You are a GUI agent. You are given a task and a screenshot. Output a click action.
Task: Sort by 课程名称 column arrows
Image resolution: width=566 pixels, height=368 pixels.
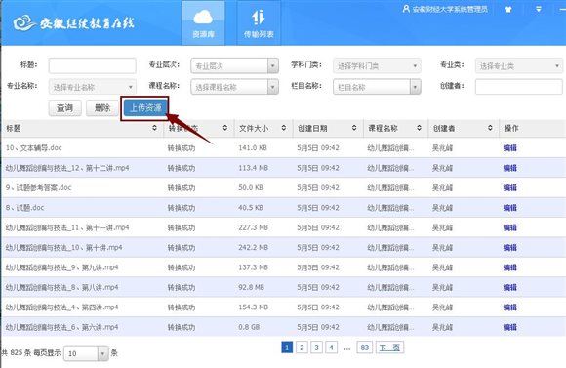point(419,128)
